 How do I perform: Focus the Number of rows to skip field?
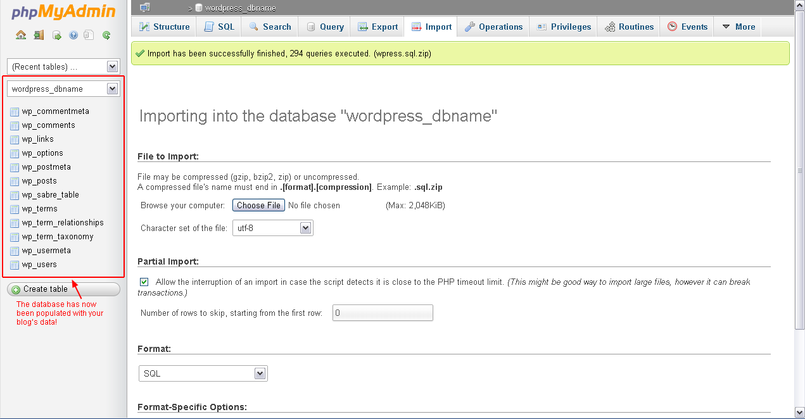coord(383,313)
